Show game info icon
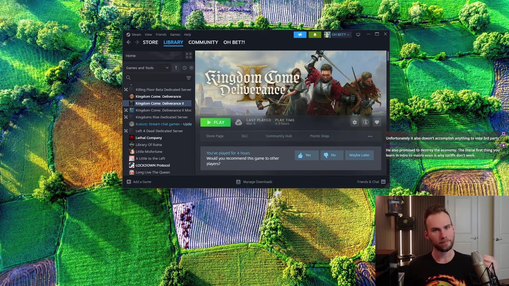 pos(365,122)
